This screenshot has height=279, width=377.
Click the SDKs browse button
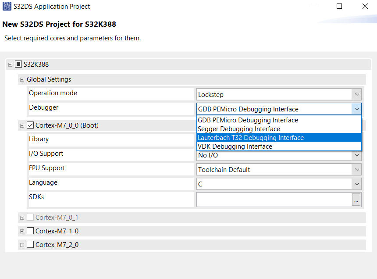pyautogui.click(x=356, y=200)
